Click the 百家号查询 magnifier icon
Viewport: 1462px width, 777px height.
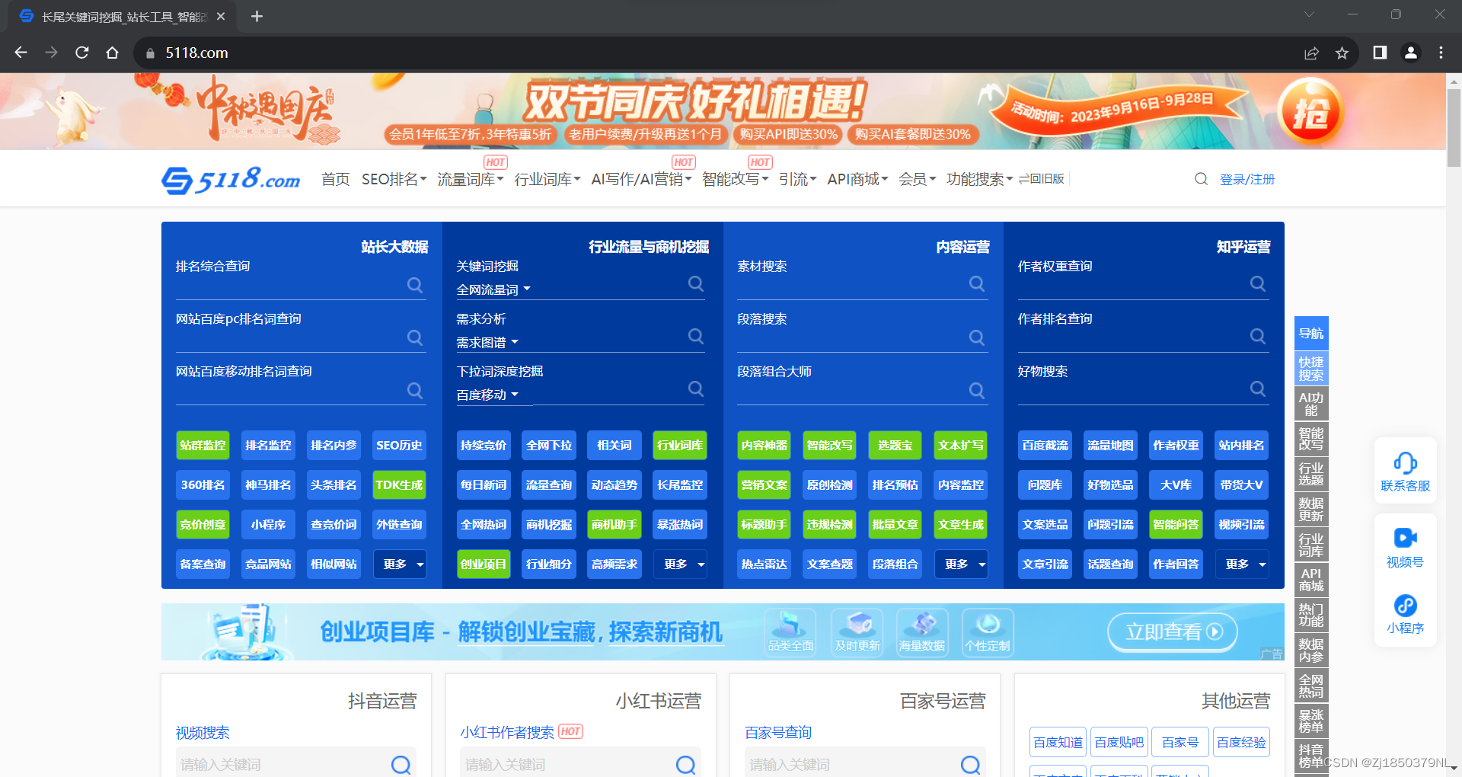coord(971,765)
